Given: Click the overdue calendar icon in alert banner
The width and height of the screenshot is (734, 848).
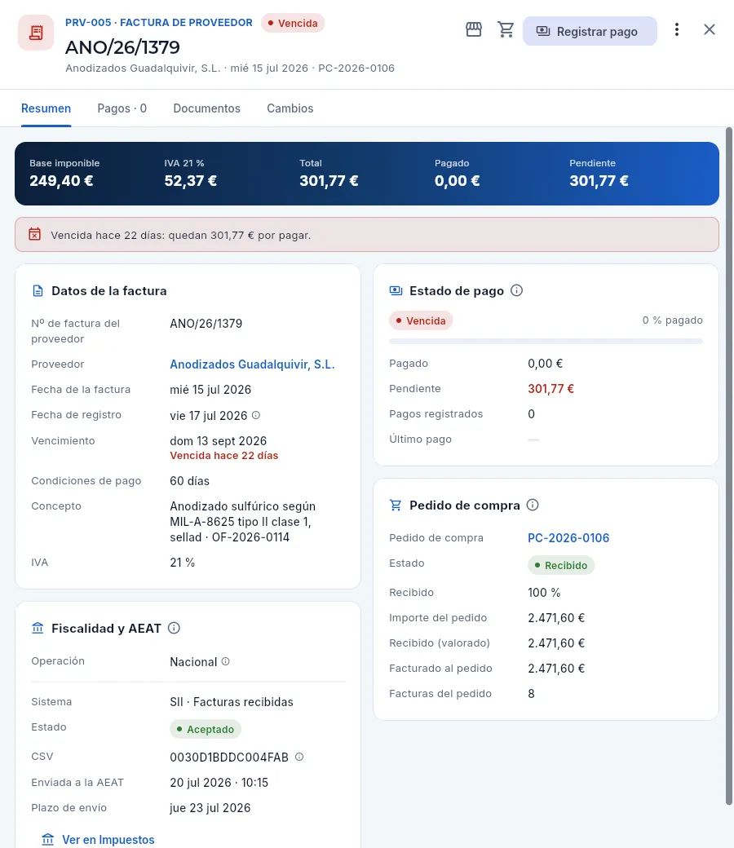Looking at the screenshot, I should click(34, 234).
